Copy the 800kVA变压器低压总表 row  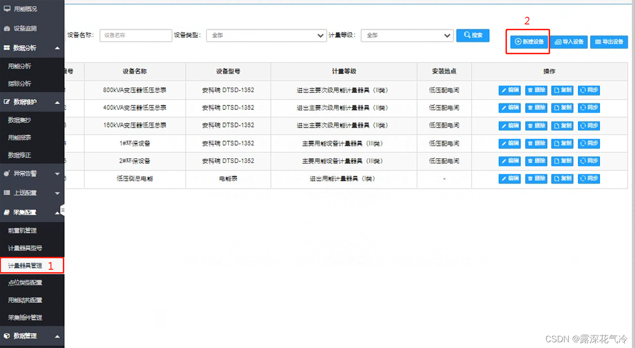[x=563, y=90]
